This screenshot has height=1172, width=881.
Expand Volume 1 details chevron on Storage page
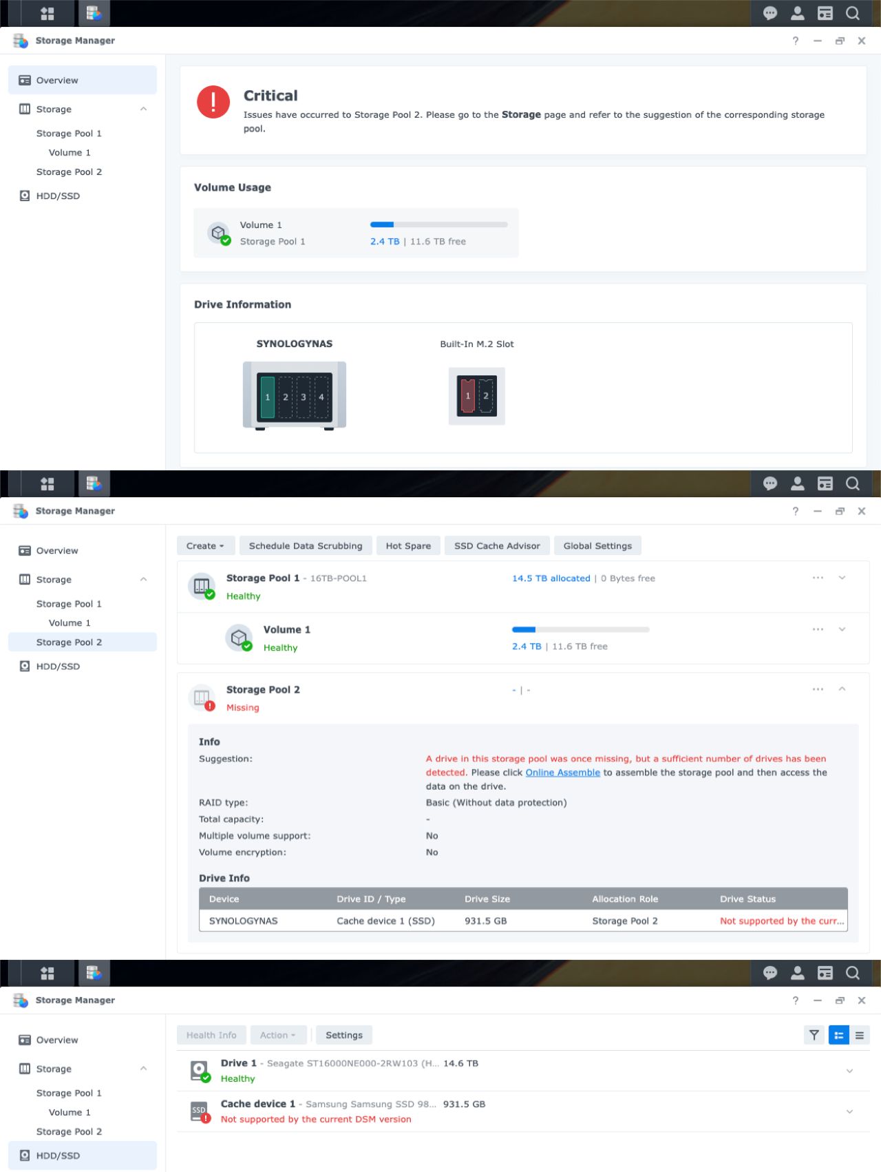pos(842,629)
